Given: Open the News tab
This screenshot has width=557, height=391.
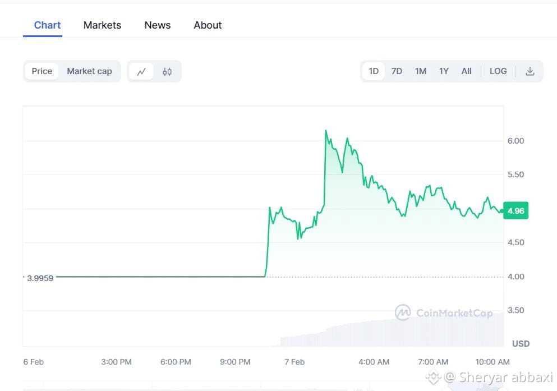Looking at the screenshot, I should 158,25.
